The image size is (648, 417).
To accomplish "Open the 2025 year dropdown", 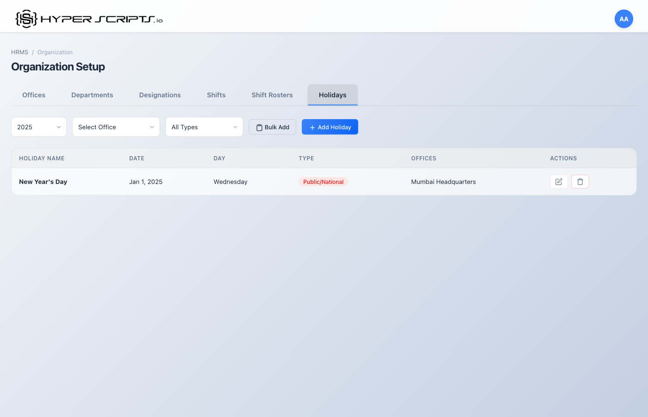I will pyautogui.click(x=39, y=127).
